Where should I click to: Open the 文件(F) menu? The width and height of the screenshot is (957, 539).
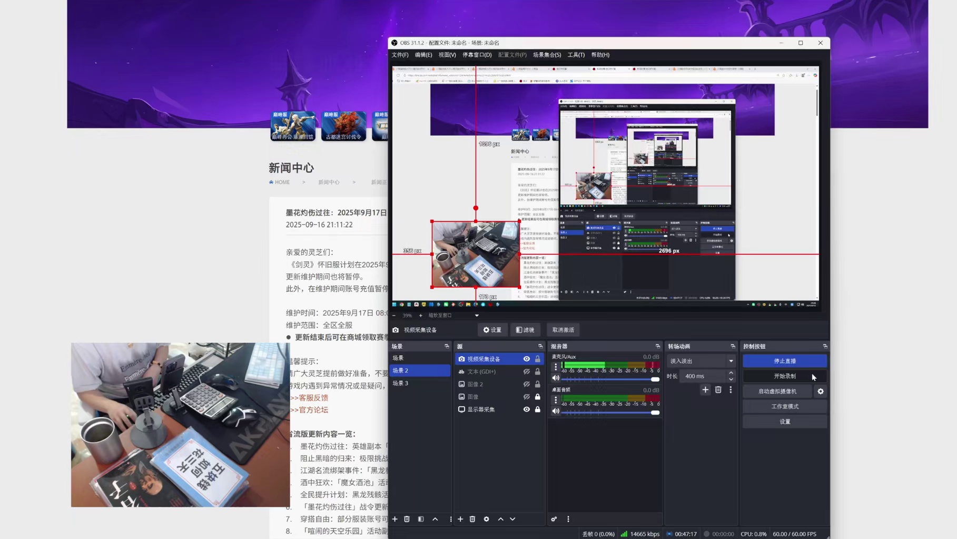[x=400, y=55]
